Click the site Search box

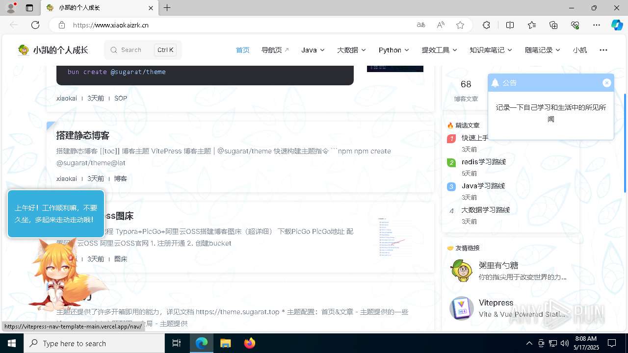(143, 50)
